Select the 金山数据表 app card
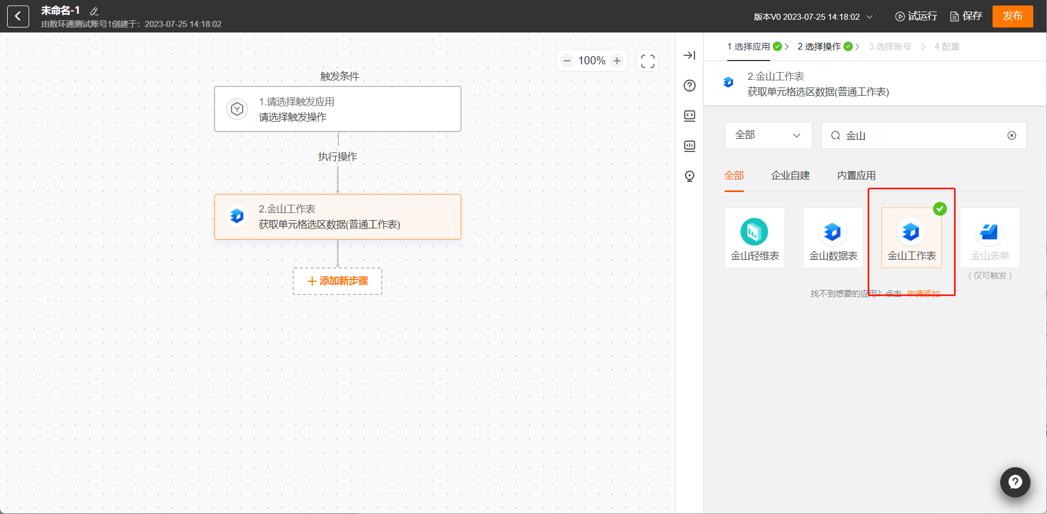The image size is (1047, 514). (x=834, y=238)
